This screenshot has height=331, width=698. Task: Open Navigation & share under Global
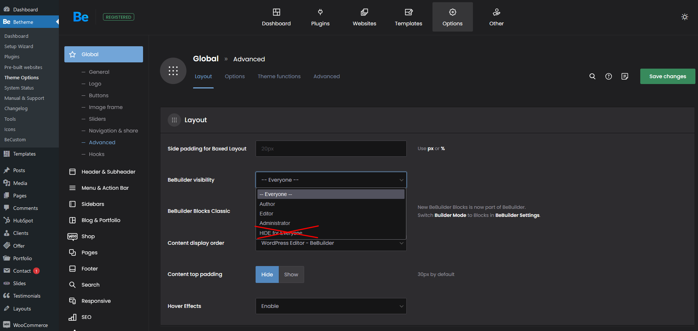point(113,131)
